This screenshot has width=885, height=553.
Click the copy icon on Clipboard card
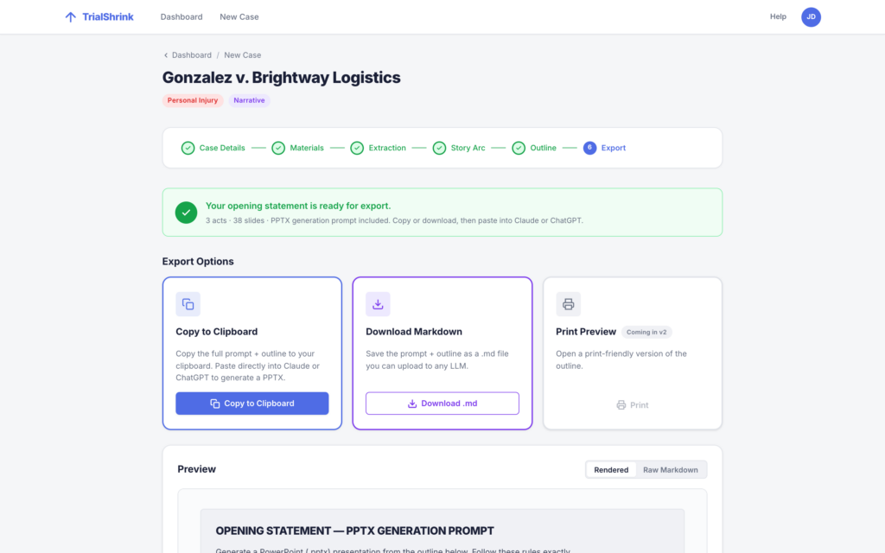click(188, 304)
